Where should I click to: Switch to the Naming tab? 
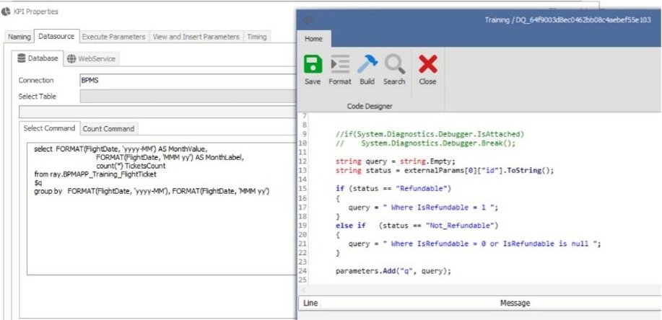point(19,37)
